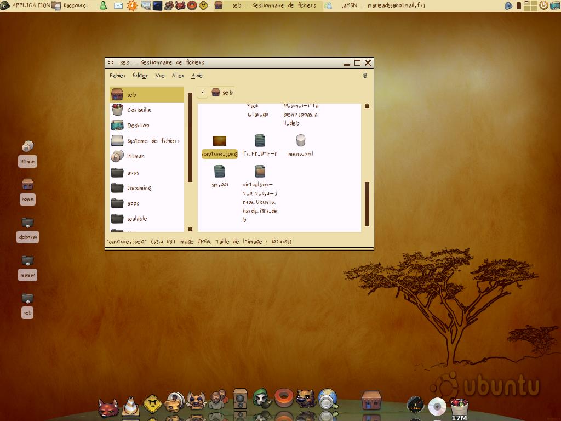This screenshot has width=561, height=421.
Task: Open the first apps folder in sidebar
Action: (x=147, y=173)
